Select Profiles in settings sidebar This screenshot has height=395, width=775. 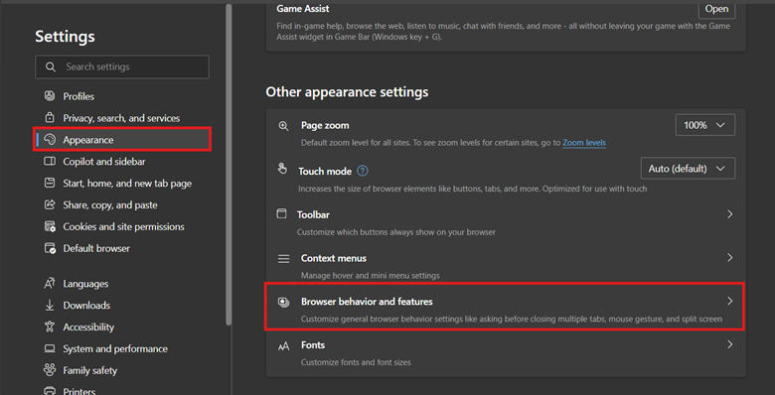coord(122,96)
